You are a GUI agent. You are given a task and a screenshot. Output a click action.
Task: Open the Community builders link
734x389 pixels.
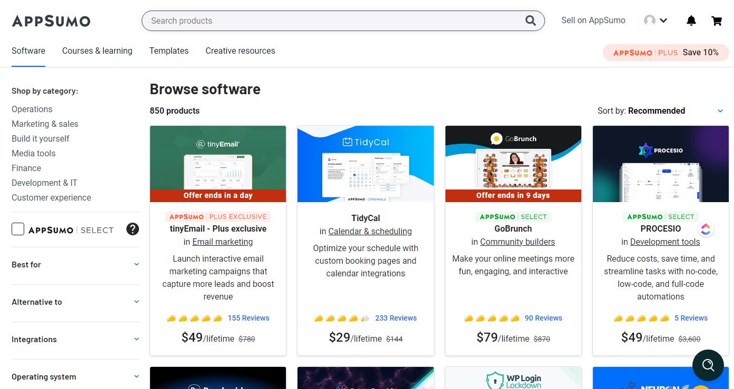pyautogui.click(x=518, y=242)
